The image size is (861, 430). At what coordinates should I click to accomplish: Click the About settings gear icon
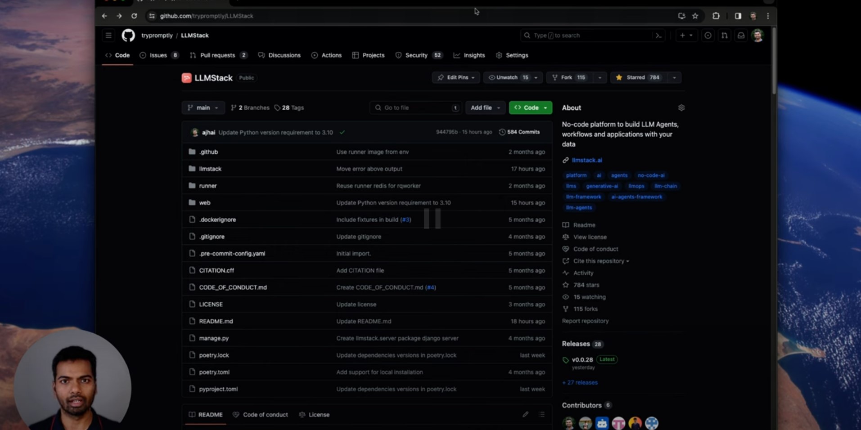(681, 107)
